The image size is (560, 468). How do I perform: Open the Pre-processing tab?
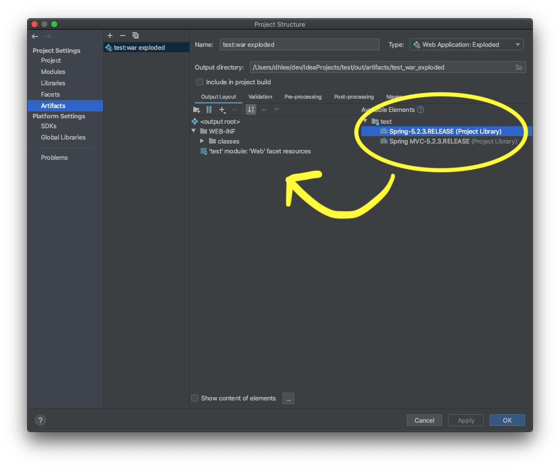[303, 97]
